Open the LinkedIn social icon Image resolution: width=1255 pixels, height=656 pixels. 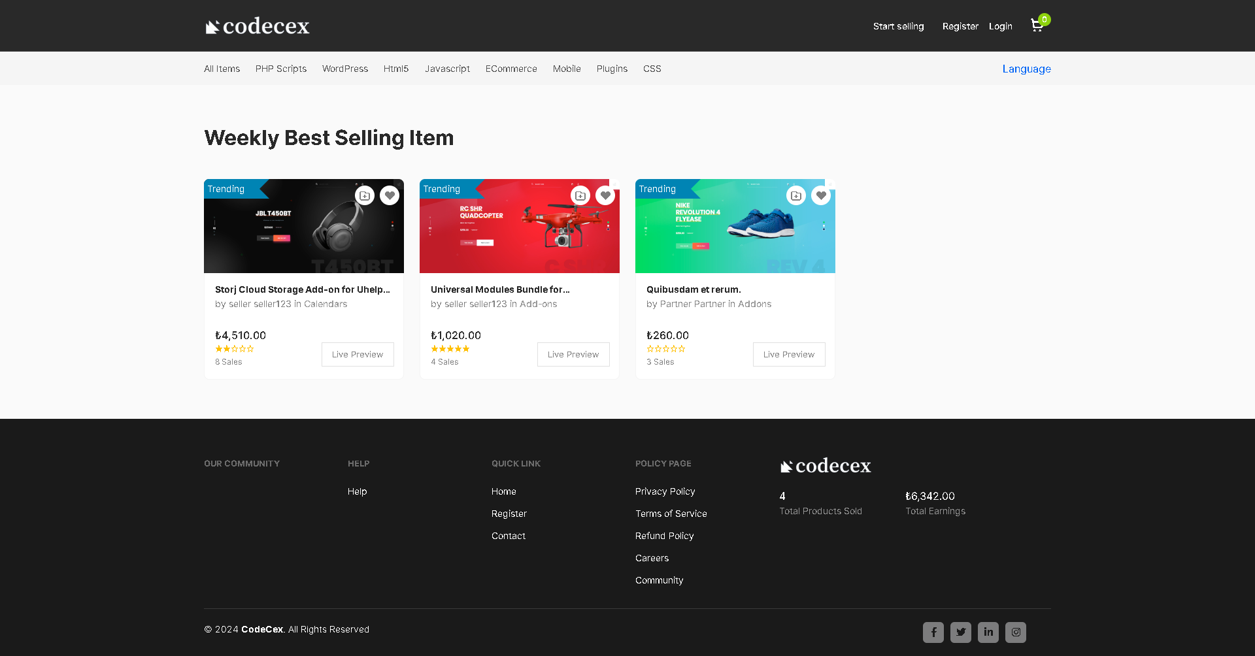988,632
